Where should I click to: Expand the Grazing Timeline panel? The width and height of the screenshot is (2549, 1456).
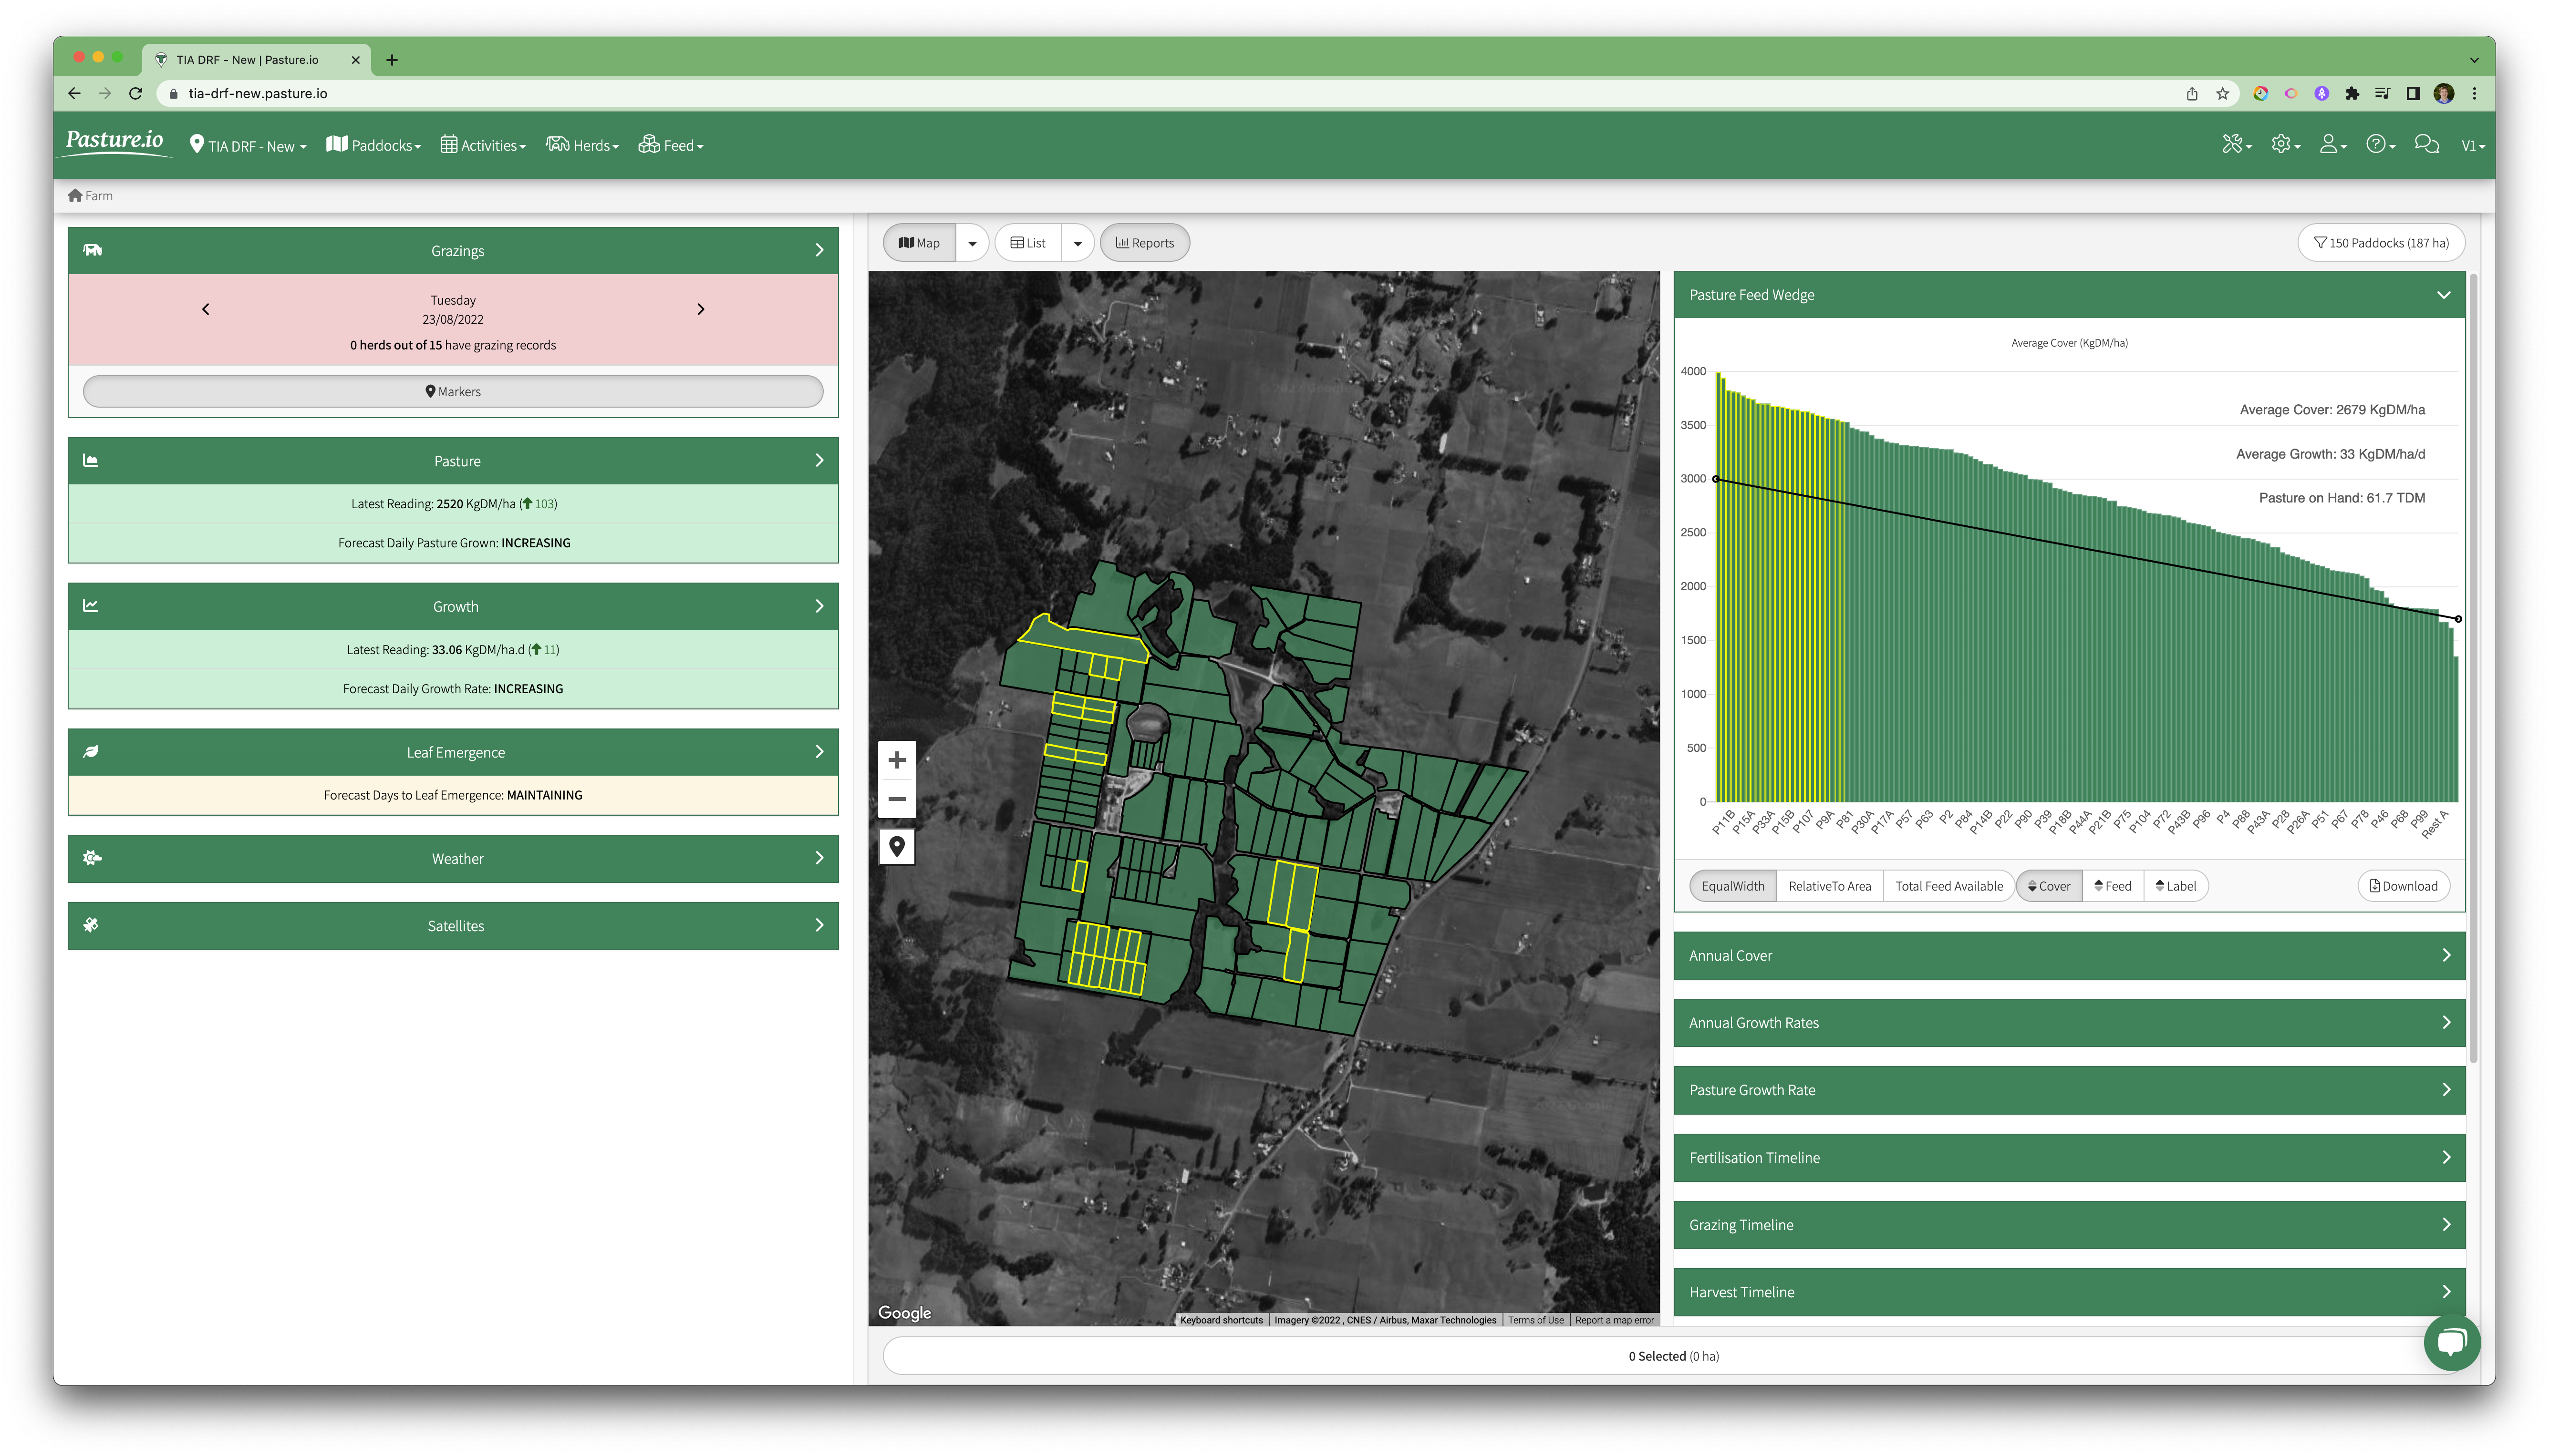pos(2069,1224)
